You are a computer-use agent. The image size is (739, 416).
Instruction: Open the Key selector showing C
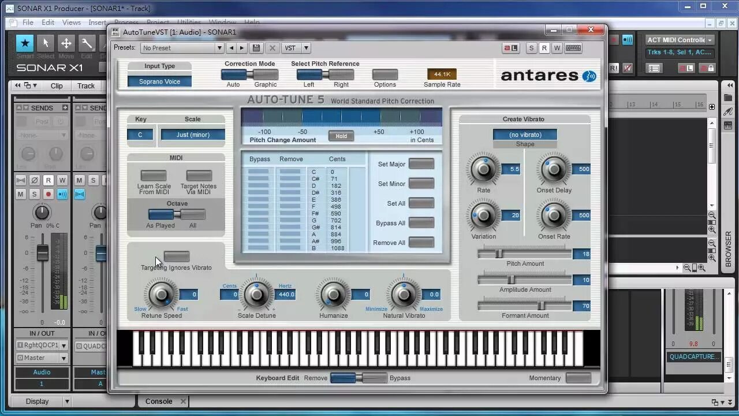[140, 135]
